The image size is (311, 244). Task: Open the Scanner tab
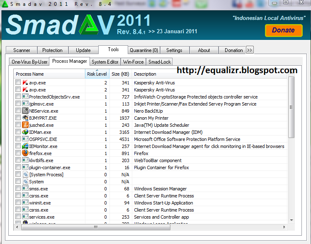tap(22, 50)
